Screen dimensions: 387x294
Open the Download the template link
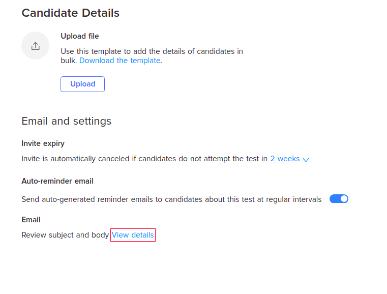pyautogui.click(x=120, y=61)
